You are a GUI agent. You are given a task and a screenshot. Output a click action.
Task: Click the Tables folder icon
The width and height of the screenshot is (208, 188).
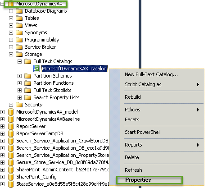point(19,18)
